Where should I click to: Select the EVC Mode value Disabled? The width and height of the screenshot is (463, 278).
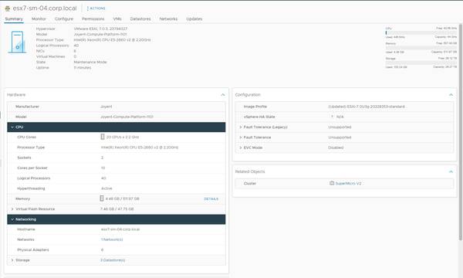(x=336, y=147)
